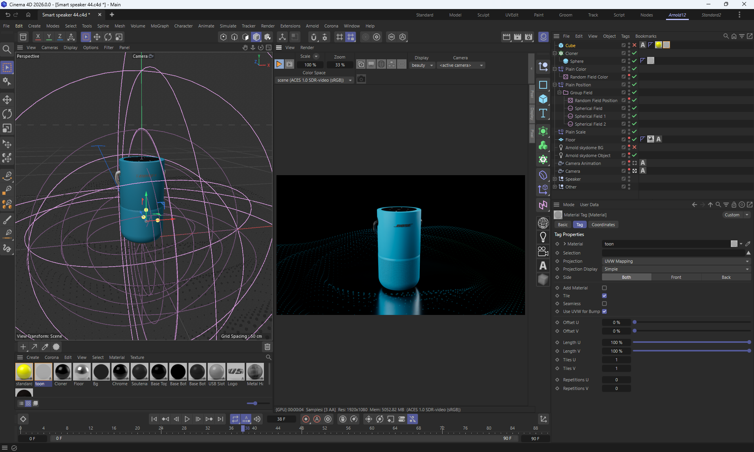Switch to the Sculpt layout
This screenshot has height=452, width=754.
(x=483, y=15)
